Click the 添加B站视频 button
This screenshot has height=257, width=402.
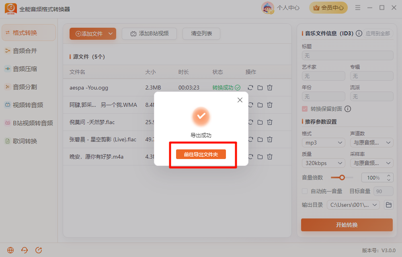tap(150, 34)
